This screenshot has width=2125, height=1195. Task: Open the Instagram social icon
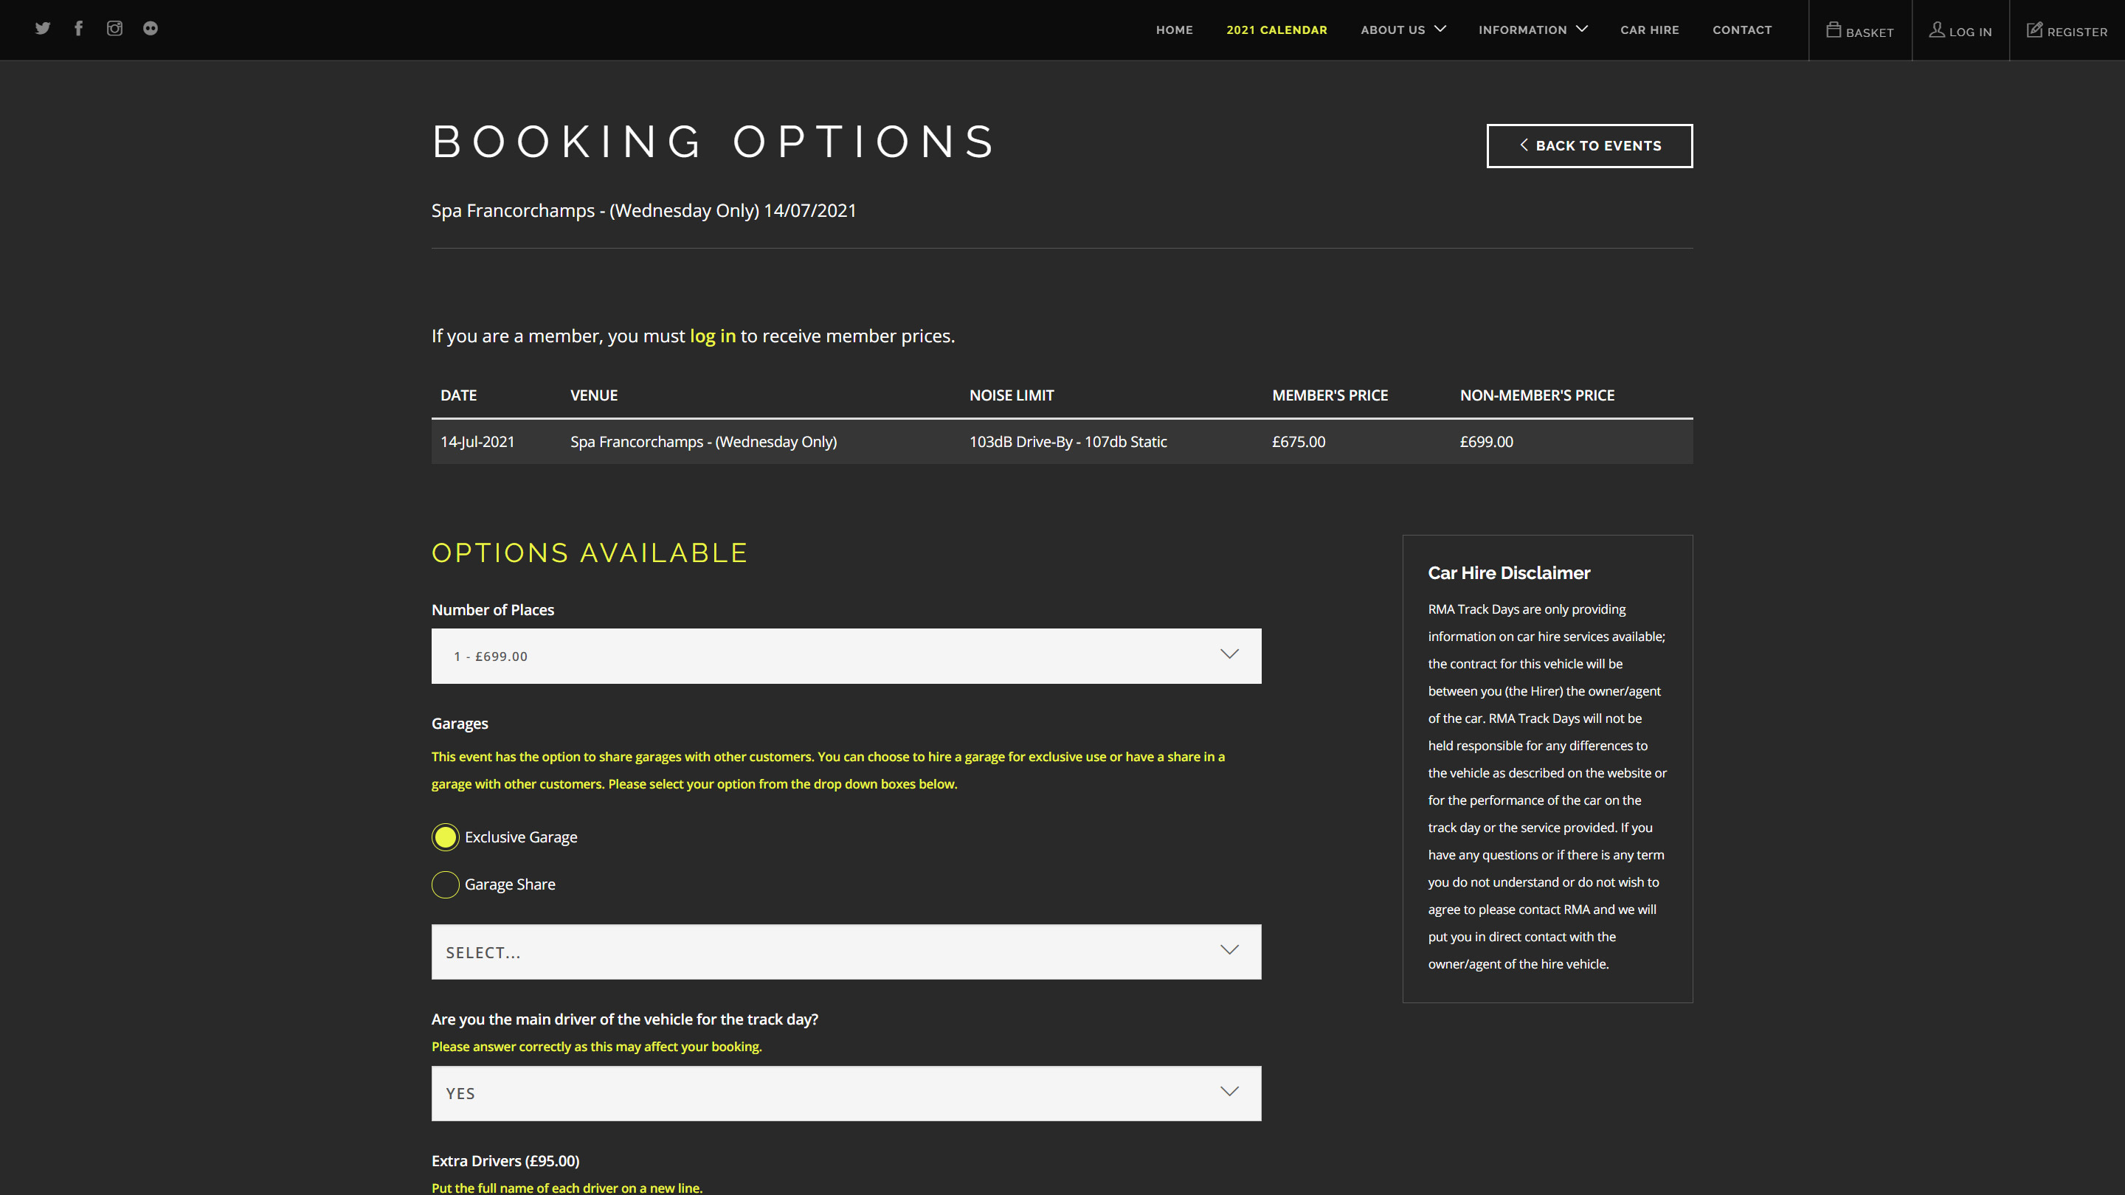tap(114, 28)
